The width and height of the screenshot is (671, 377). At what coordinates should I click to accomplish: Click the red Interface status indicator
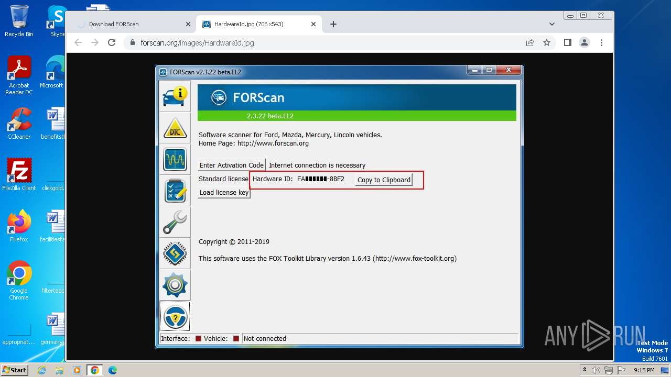[198, 339]
